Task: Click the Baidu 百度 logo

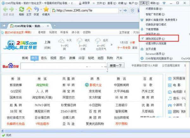Action: 11,66
